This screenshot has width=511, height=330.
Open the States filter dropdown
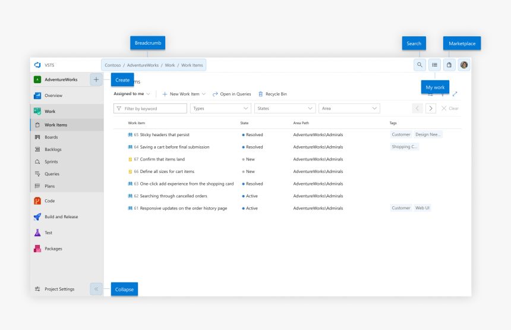coord(285,109)
